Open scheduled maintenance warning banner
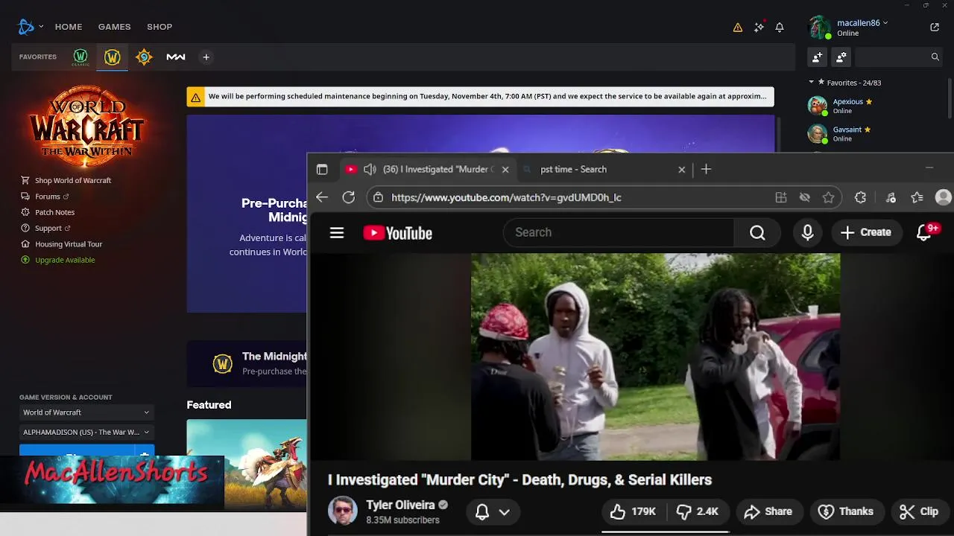 coord(480,97)
